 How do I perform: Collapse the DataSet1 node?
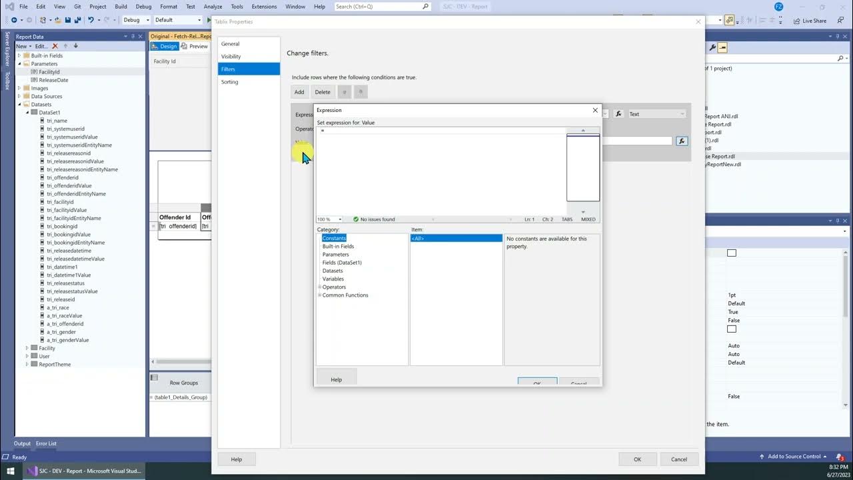coord(27,113)
